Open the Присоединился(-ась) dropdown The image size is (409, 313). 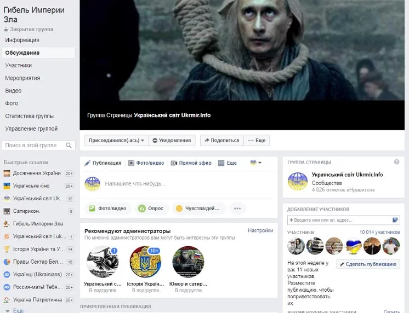(x=116, y=140)
